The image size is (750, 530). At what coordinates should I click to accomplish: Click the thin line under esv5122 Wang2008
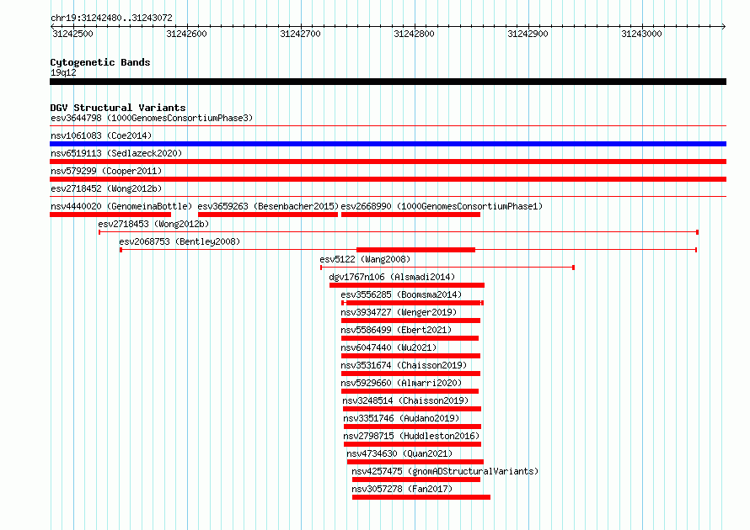coord(447,268)
